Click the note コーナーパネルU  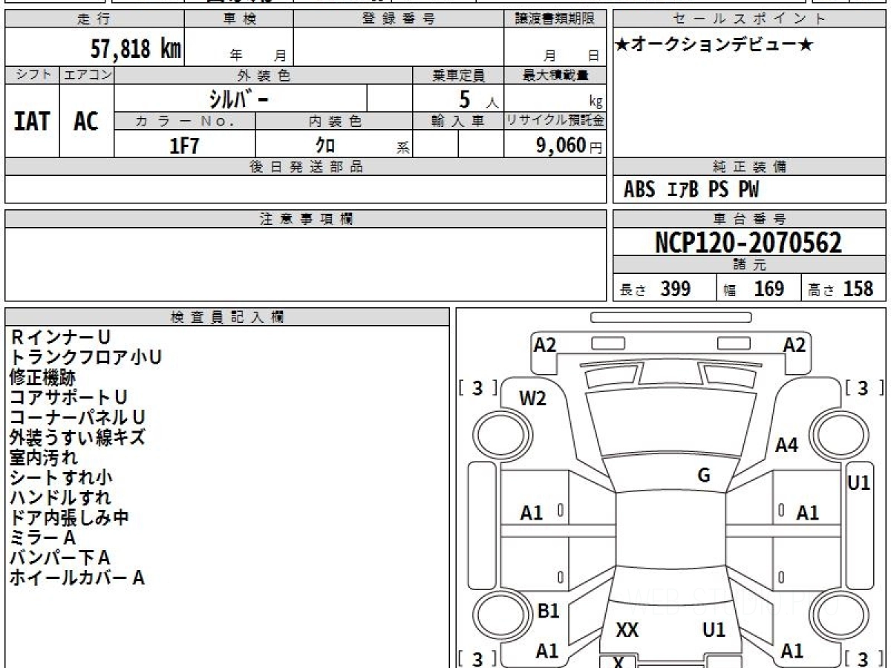[x=77, y=417]
